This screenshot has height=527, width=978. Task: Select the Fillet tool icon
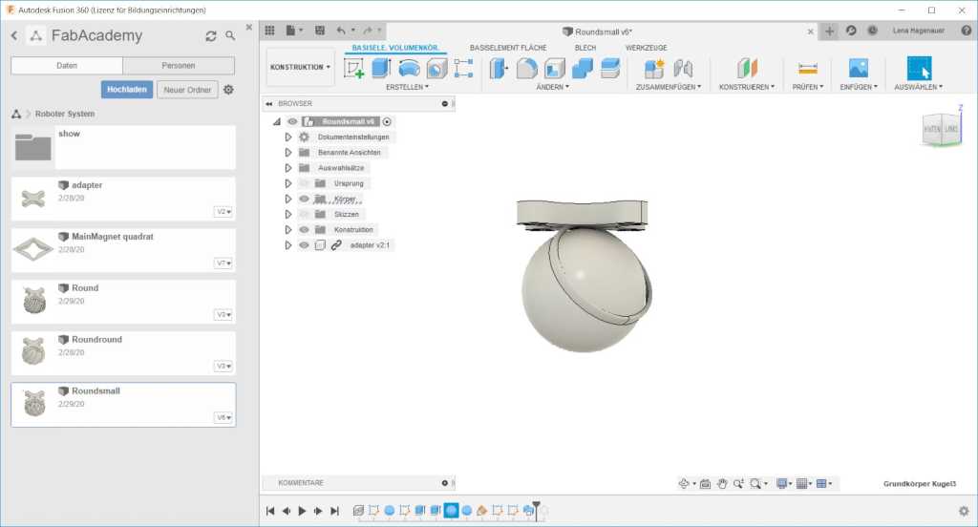(526, 68)
